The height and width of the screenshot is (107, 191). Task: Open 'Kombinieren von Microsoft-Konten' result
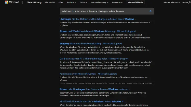pyautogui.click(x=88, y=74)
